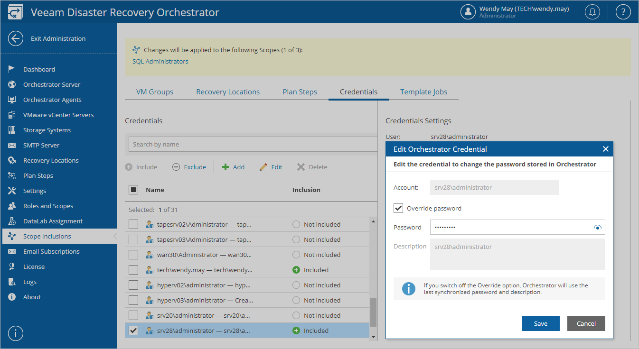The image size is (639, 349).
Task: Show password using the eye icon
Action: (598, 228)
